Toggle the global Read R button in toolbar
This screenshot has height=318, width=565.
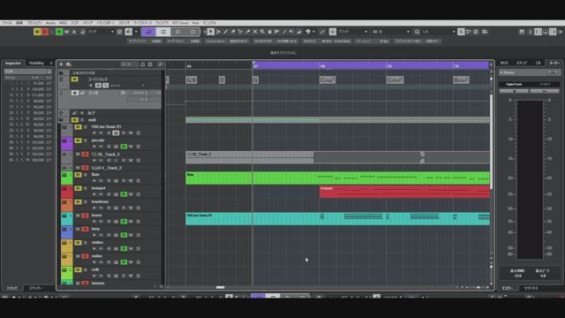point(59,32)
